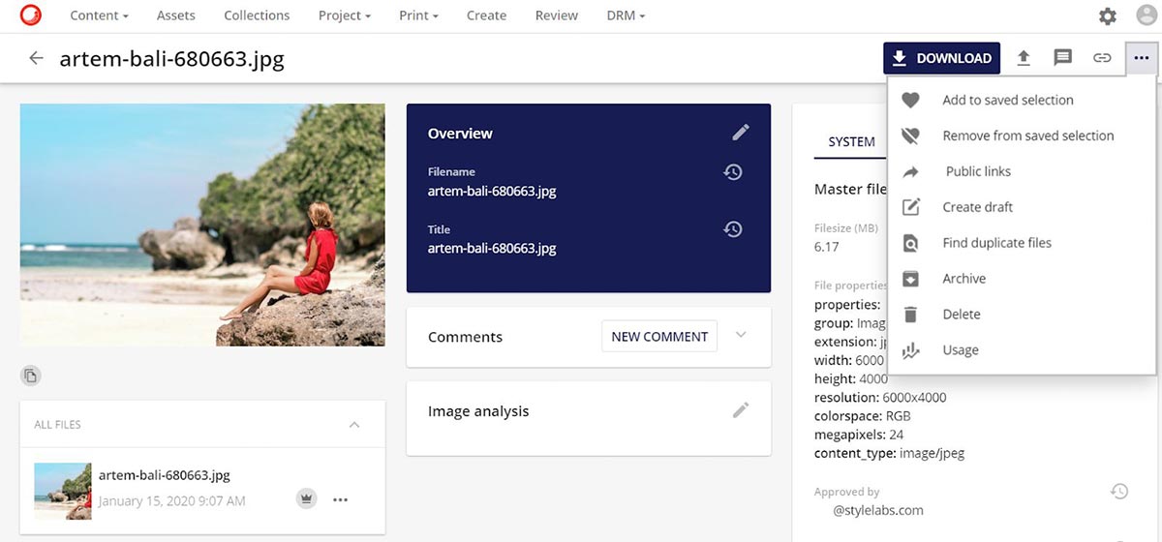Go to Assets in top navigation
Viewport: 1162px width, 542px height.
(175, 15)
